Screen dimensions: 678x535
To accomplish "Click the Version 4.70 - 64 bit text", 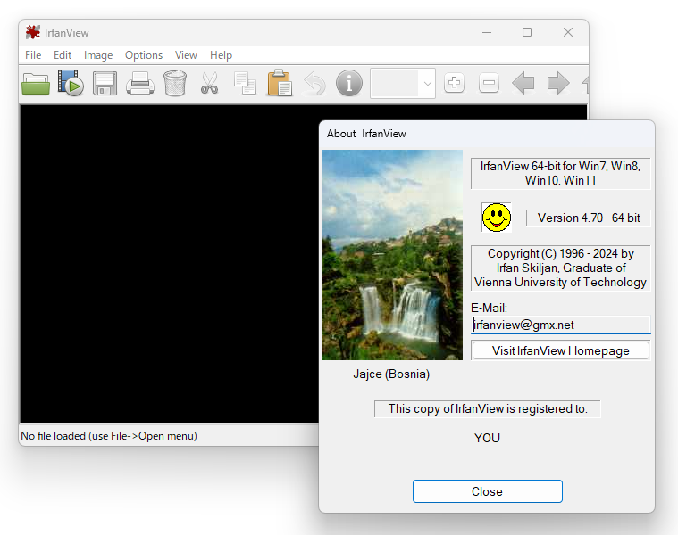I will point(589,218).
